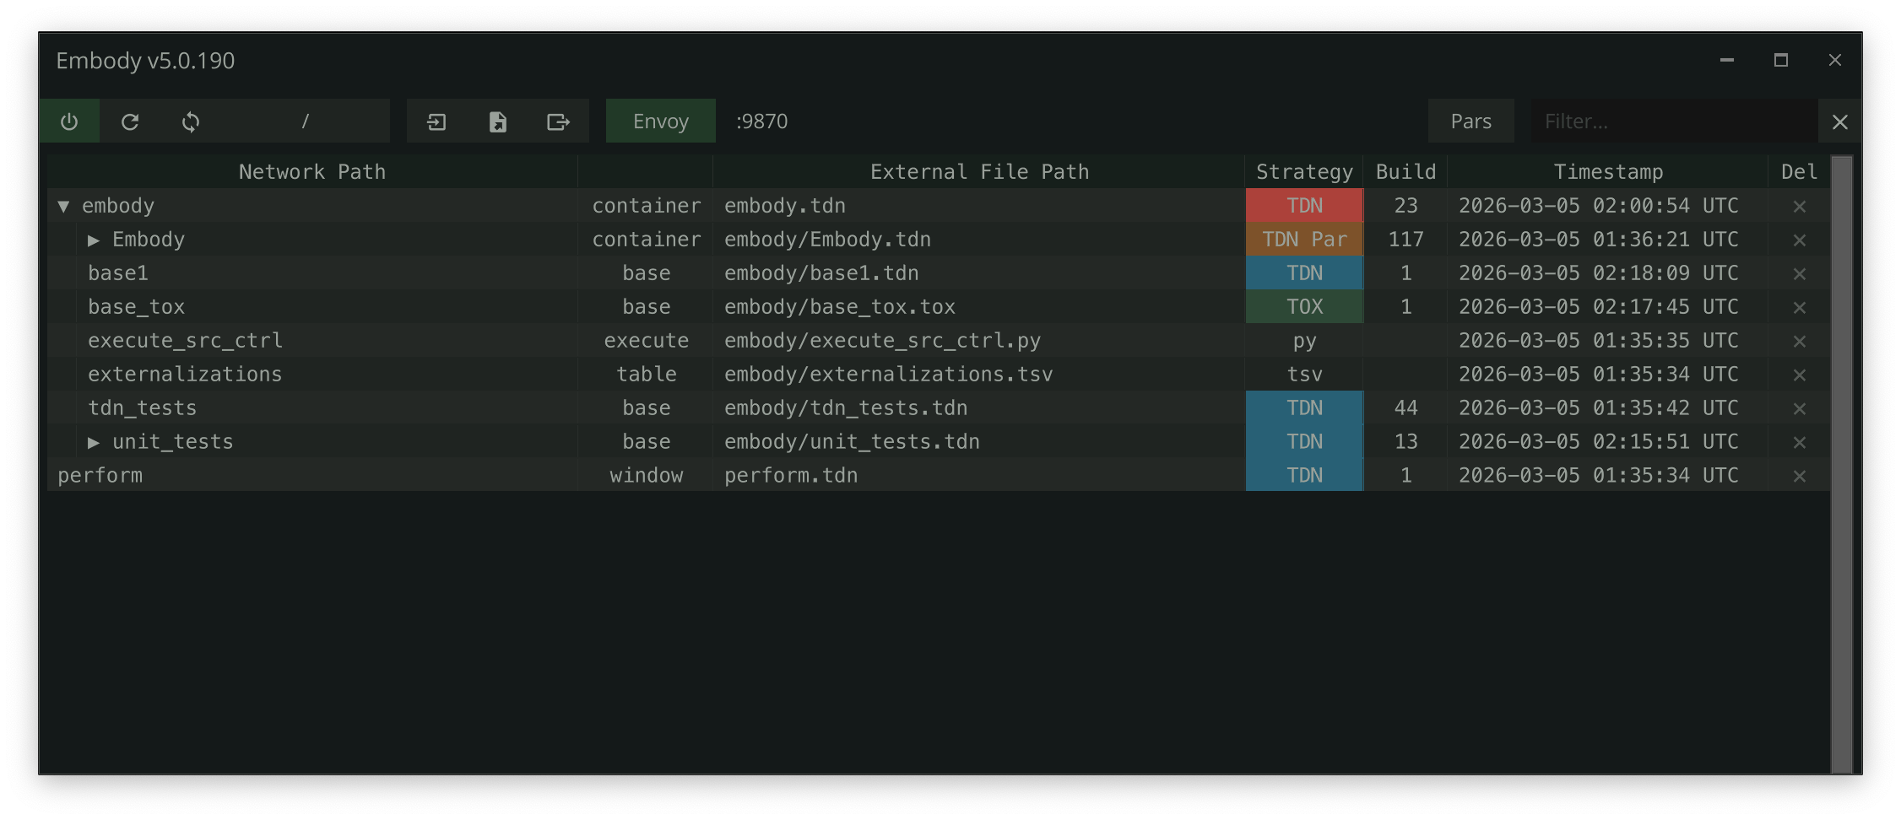Click build number 117

pos(1405,240)
